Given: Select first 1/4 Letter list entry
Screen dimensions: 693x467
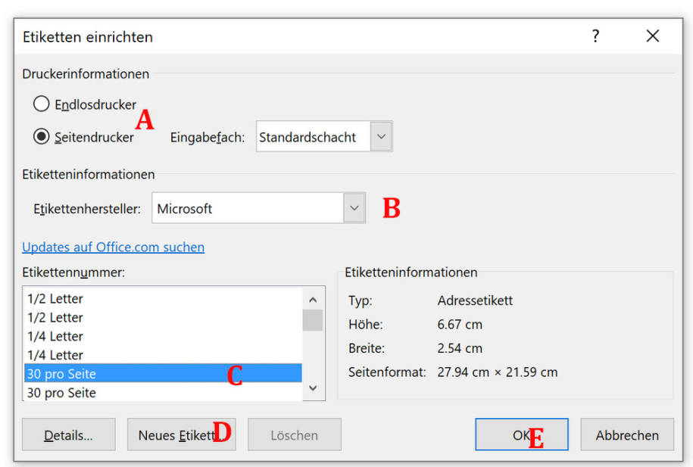Looking at the screenshot, I should (x=163, y=337).
